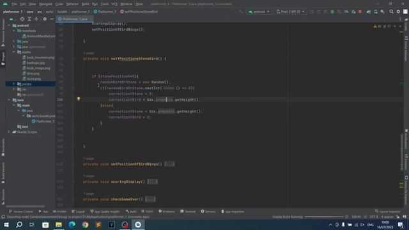Open the Device Manager toolbar icon
Image resolution: width=409 pixels, height=230 pixels.
(x=376, y=11)
